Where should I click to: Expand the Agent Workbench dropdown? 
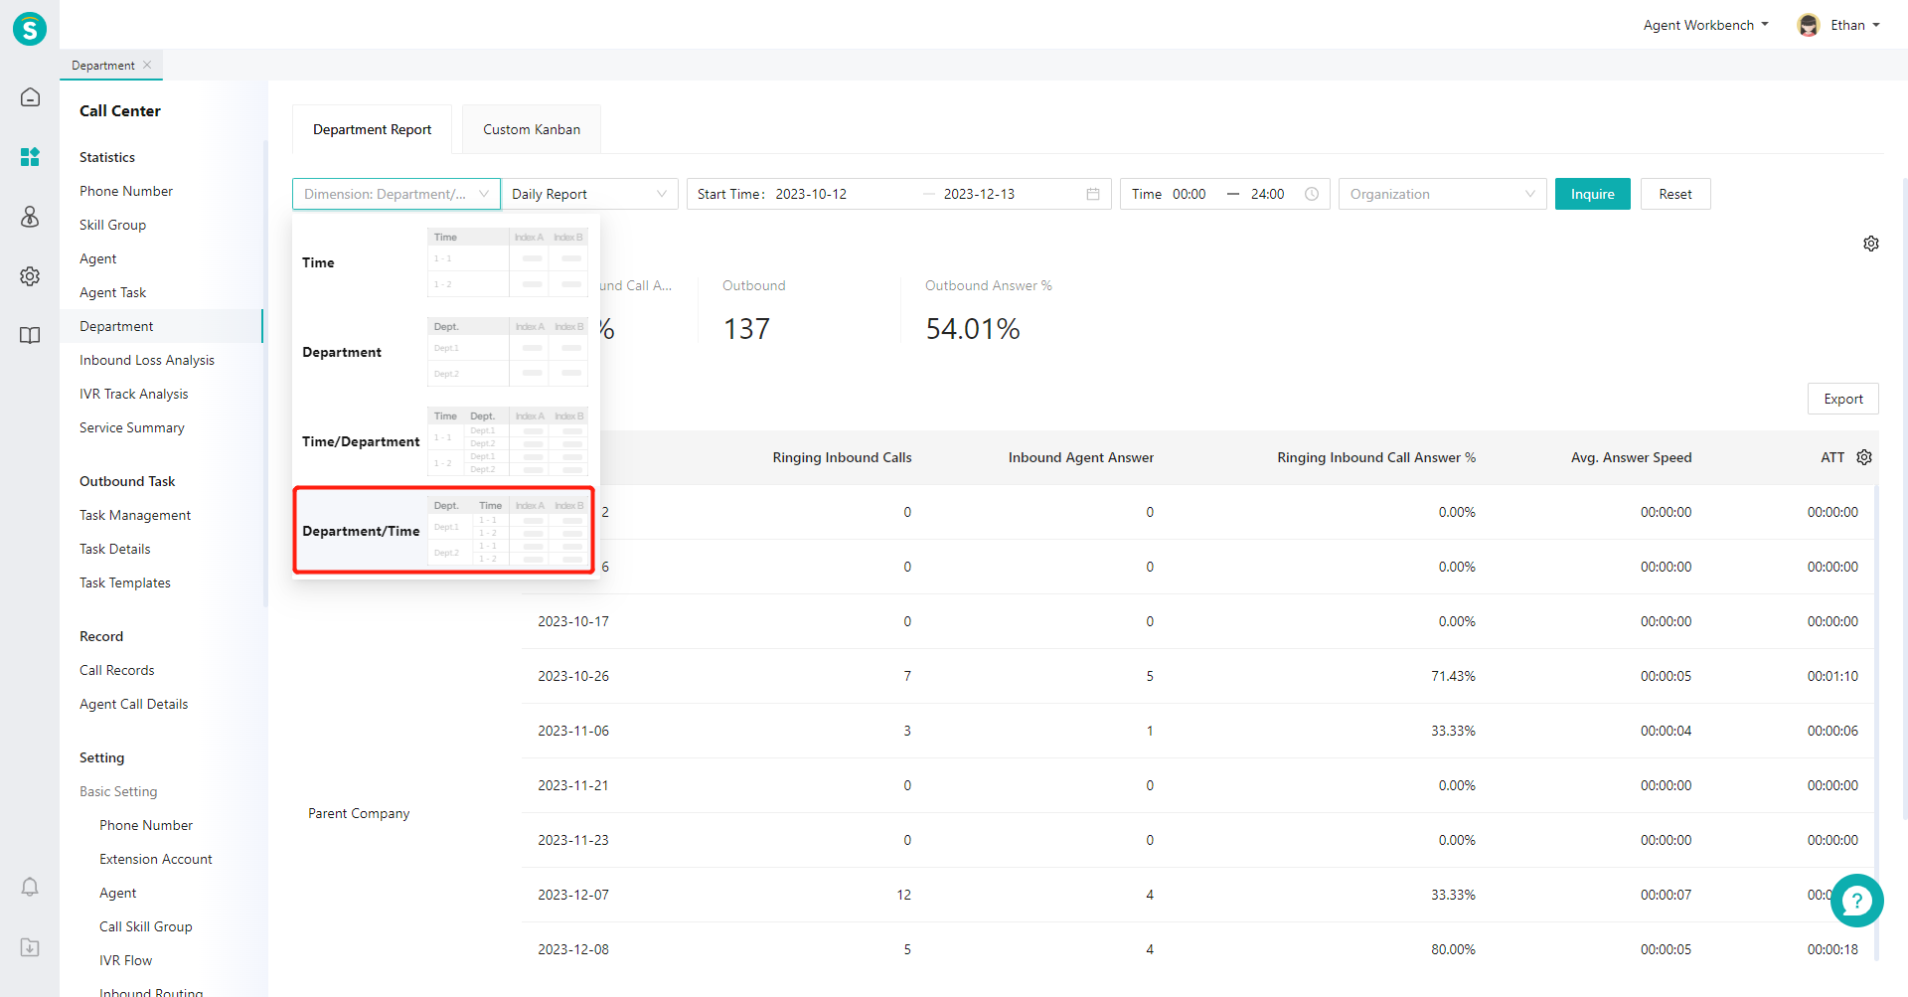tap(1705, 25)
